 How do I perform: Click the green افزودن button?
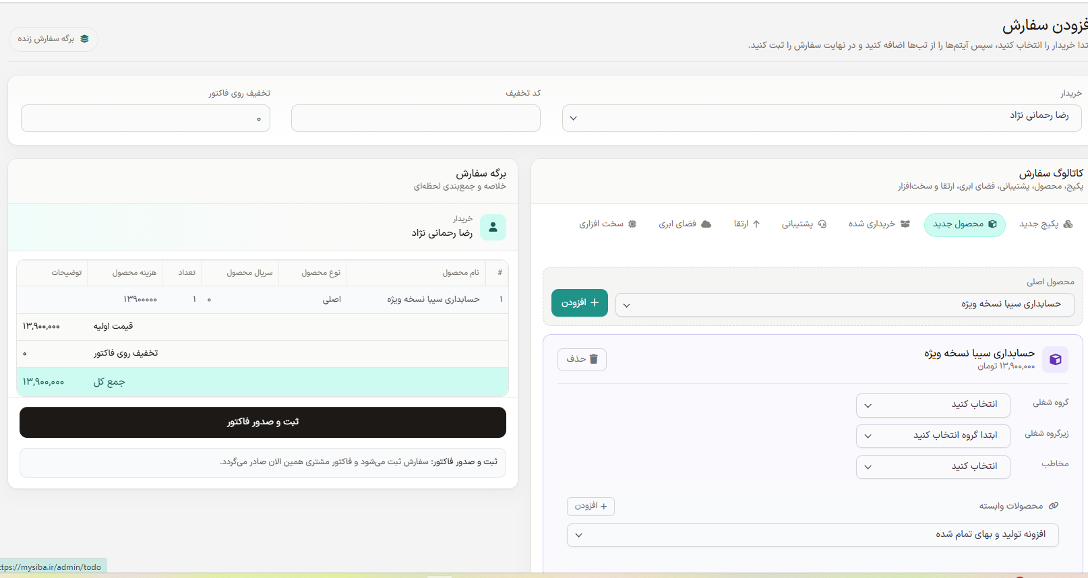(x=580, y=303)
